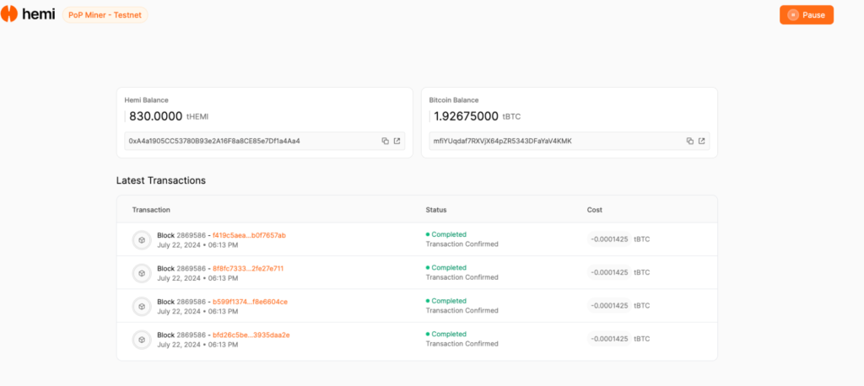The image size is (864, 386).
Task: Click the Bitcoin address field mfiYUqdaf7...
Action: pyautogui.click(x=570, y=141)
